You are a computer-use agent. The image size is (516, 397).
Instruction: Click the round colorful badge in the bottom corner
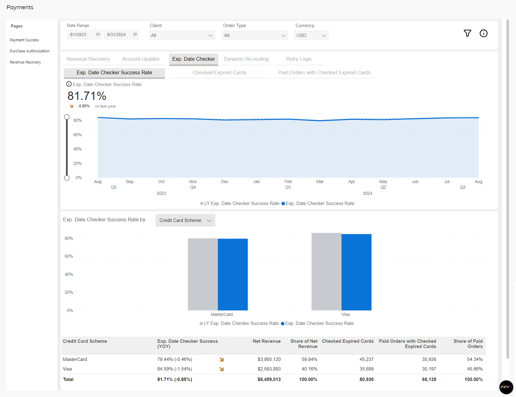[x=506, y=387]
